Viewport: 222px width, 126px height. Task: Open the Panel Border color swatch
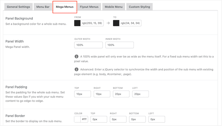77,119
